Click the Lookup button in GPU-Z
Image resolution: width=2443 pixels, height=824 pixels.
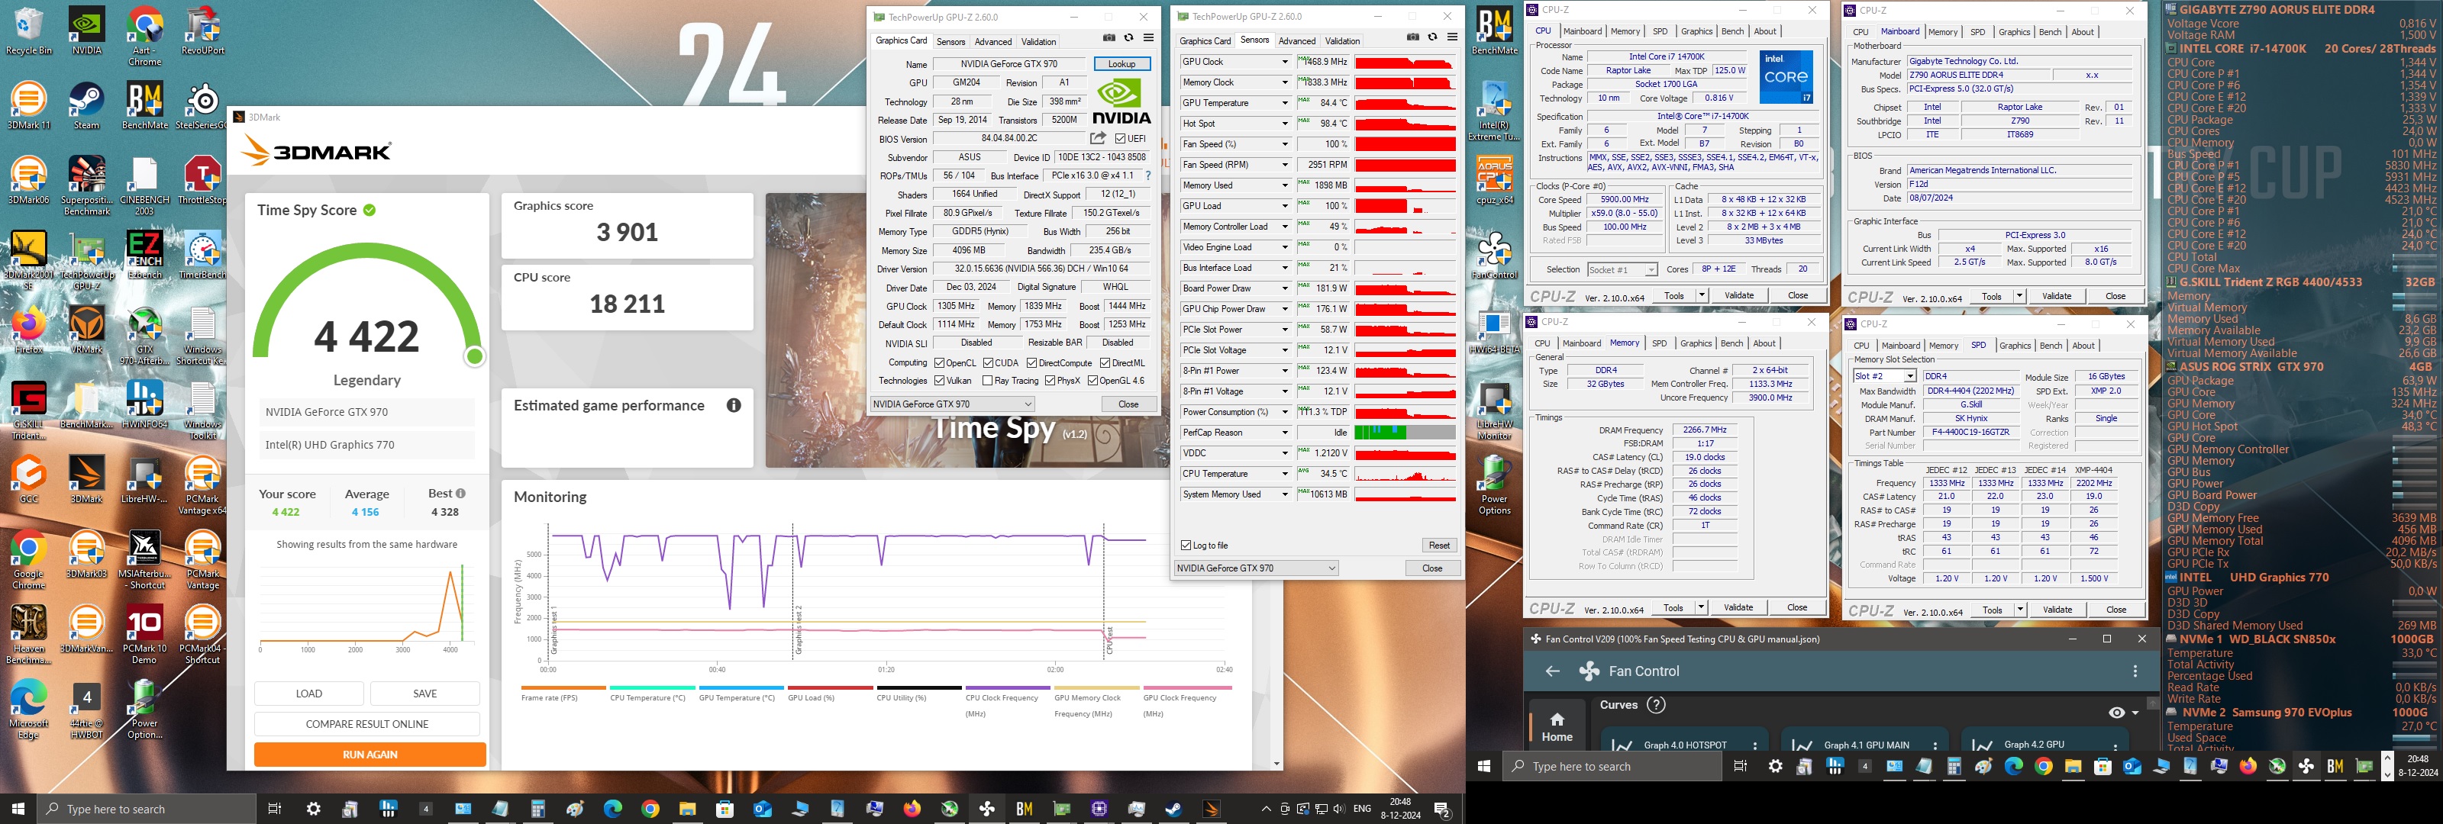tap(1122, 63)
